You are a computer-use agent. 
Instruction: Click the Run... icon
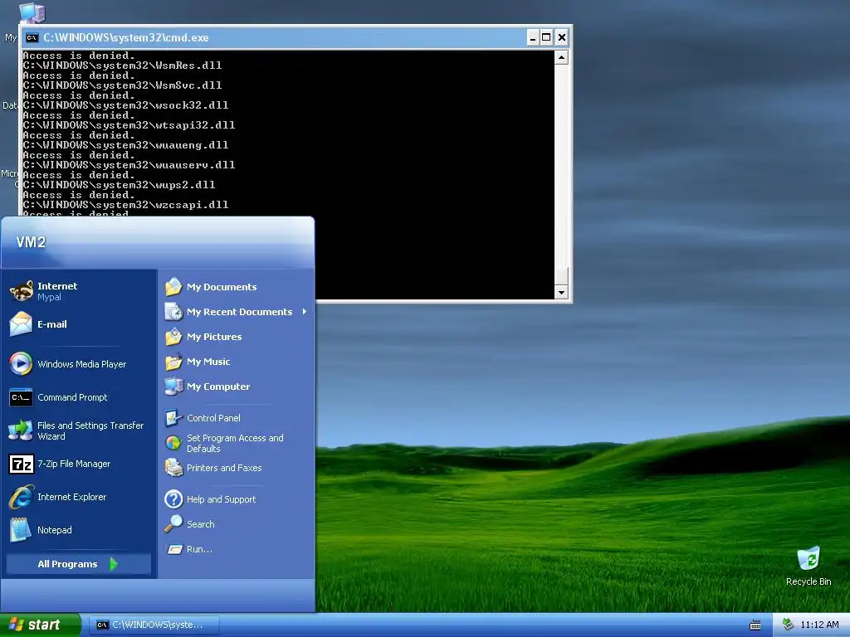coord(174,549)
